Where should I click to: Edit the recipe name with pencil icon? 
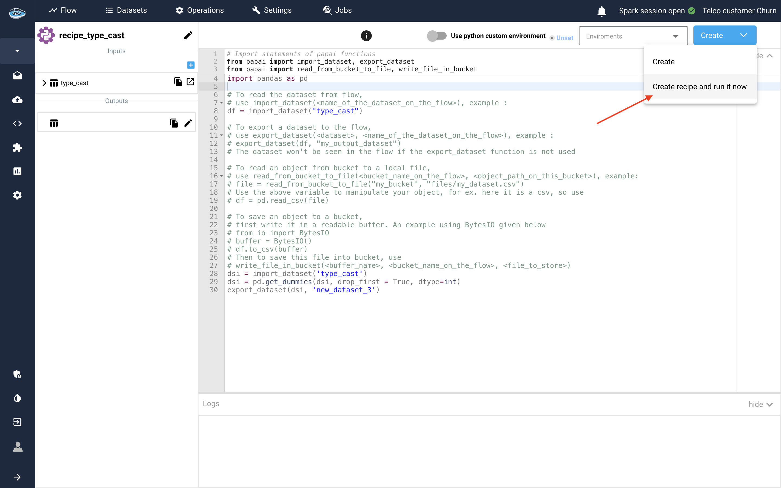tap(188, 35)
